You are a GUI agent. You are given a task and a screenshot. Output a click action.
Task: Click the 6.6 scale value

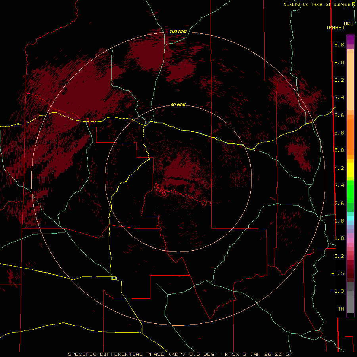(x=339, y=115)
